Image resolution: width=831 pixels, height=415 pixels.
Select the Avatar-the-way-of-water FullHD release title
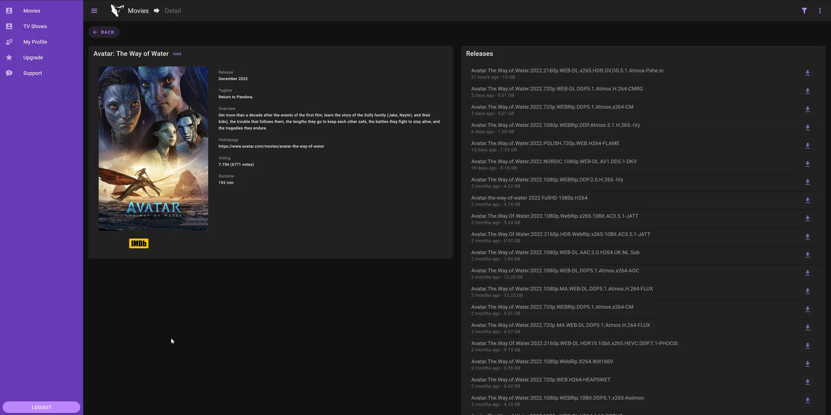click(529, 198)
